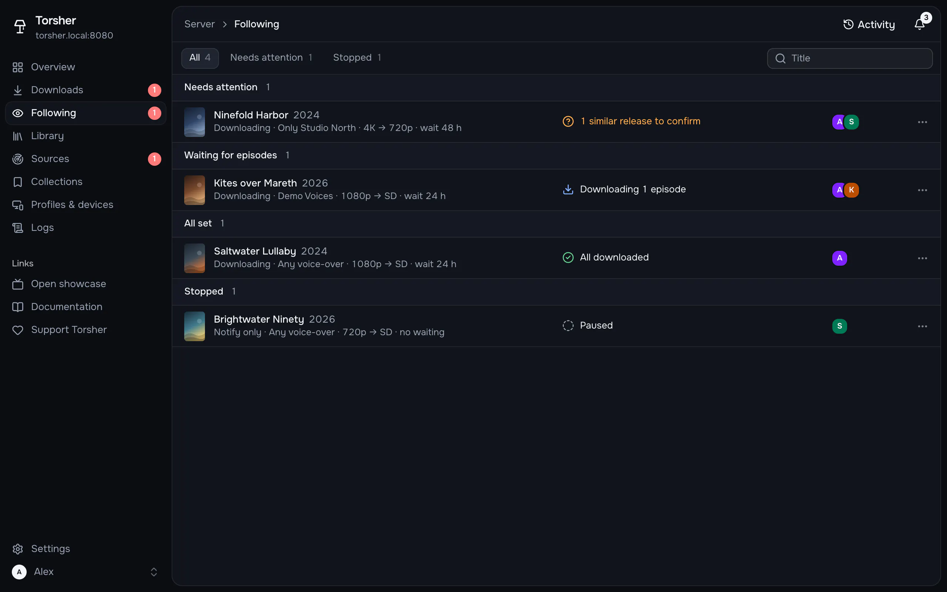The width and height of the screenshot is (947, 592).
Task: Select Following in the sidebar
Action: pos(86,113)
